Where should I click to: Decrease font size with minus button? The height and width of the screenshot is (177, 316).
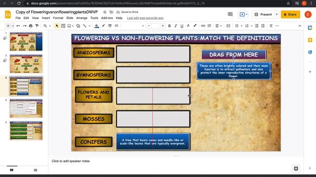149,26
